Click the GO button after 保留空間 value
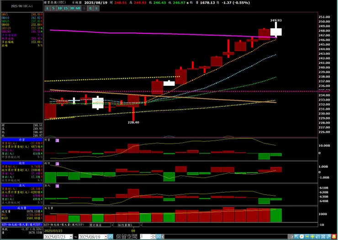Image resolution: width=338 pixels, height=240 pixels. pyautogui.click(x=158, y=237)
